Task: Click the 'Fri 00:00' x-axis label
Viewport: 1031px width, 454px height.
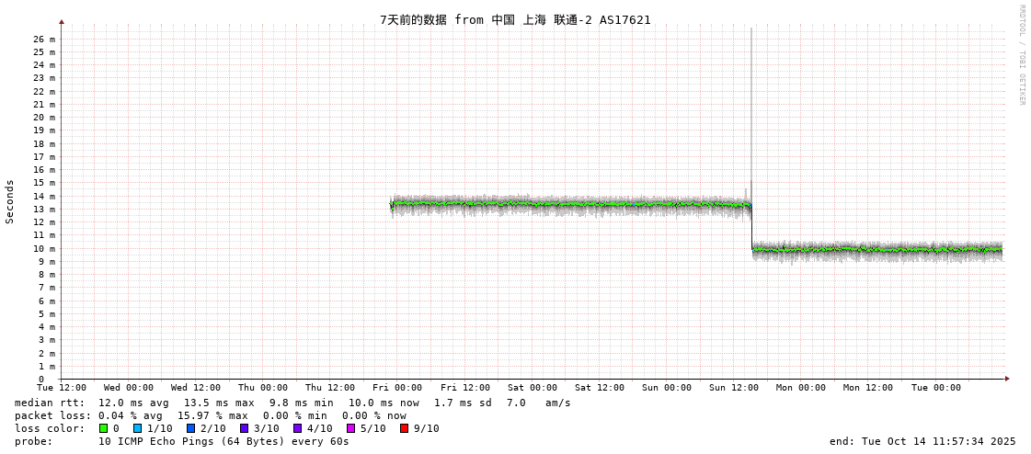Action: [397, 388]
